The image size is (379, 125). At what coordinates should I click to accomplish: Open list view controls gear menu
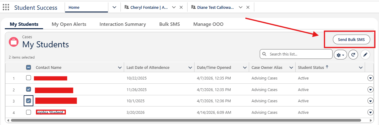click(x=340, y=55)
